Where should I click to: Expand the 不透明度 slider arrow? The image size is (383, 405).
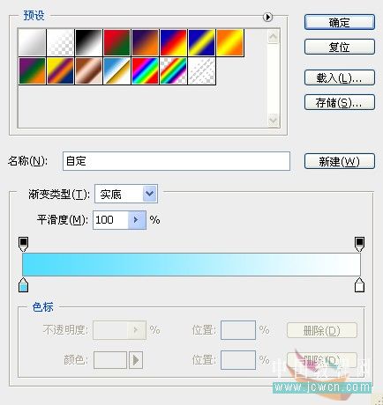pyautogui.click(x=137, y=330)
